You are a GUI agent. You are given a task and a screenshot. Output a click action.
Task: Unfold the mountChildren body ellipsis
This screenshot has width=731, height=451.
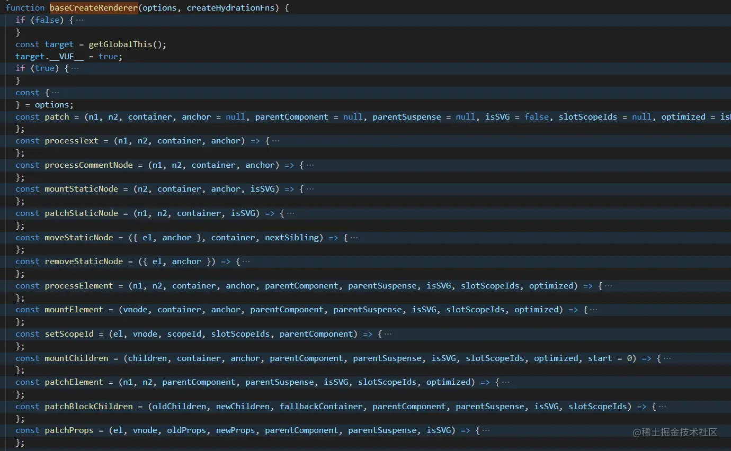pyautogui.click(x=667, y=358)
